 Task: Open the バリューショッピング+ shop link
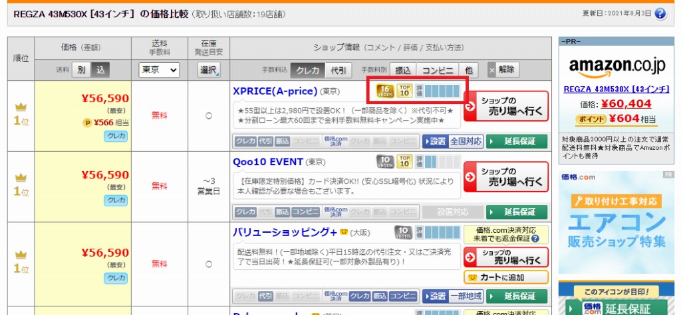tap(285, 233)
